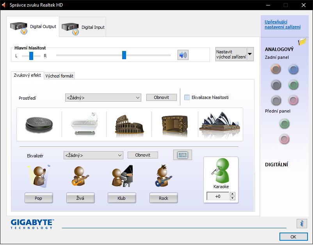Enable Ekvalizace hlasitosti checkbox
The height and width of the screenshot is (245, 313).
[x=187, y=97]
